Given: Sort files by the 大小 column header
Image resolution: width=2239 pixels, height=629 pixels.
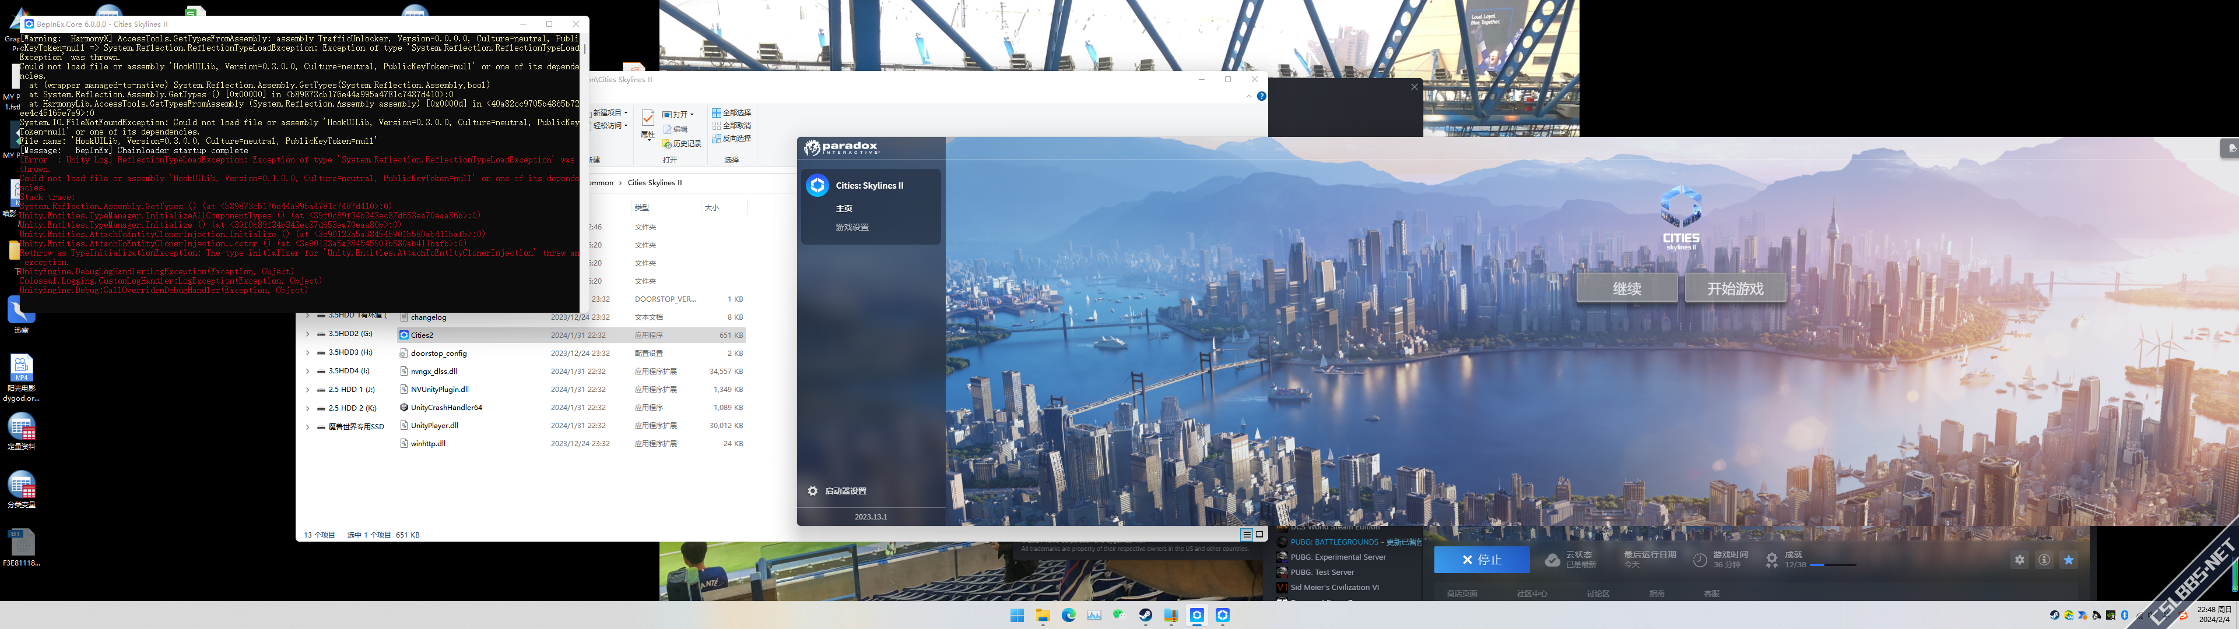Looking at the screenshot, I should [x=712, y=209].
